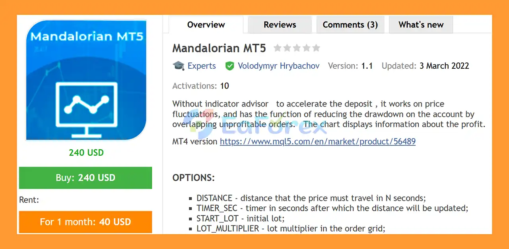Switch to the Overview tab
The height and width of the screenshot is (249, 509).
point(206,25)
